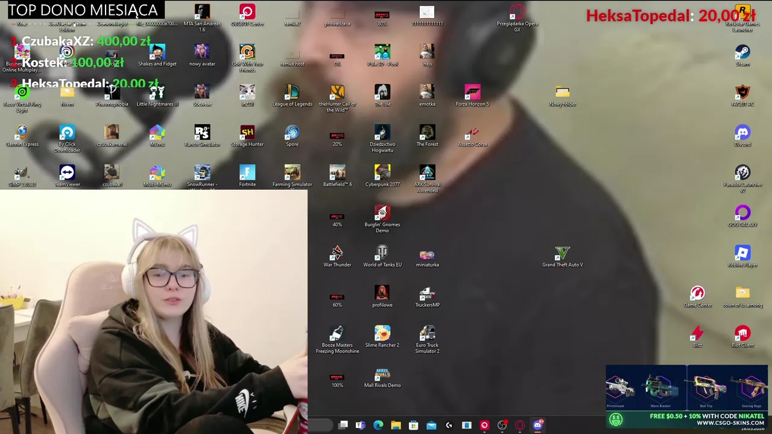This screenshot has height=434, width=772.
Task: Launch Game Center desktop shortcut
Action: tap(698, 296)
